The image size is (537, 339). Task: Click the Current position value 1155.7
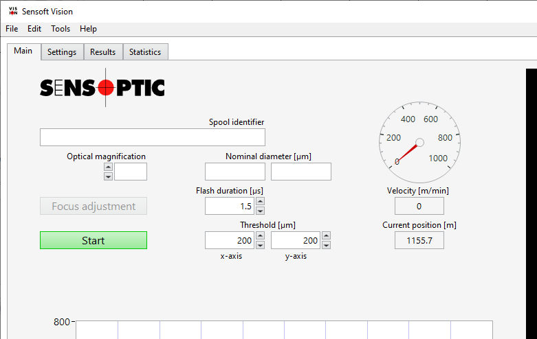pyautogui.click(x=419, y=240)
